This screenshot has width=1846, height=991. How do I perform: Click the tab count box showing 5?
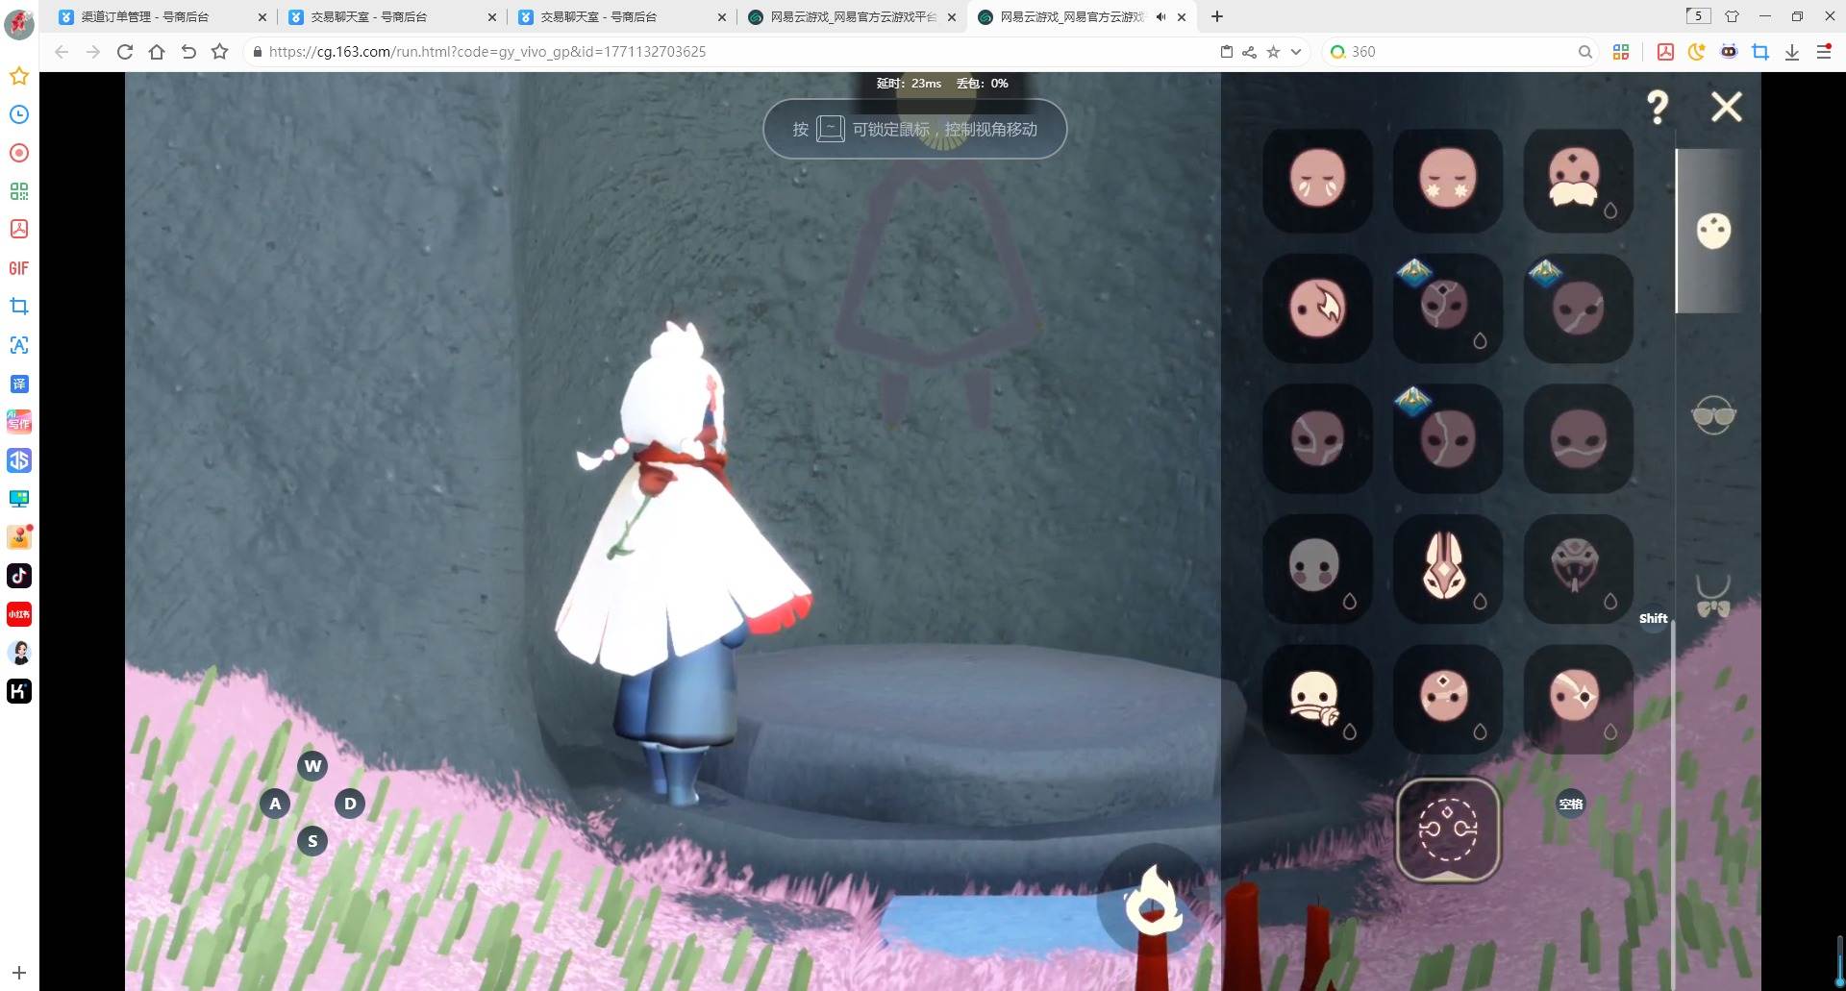pos(1699,15)
